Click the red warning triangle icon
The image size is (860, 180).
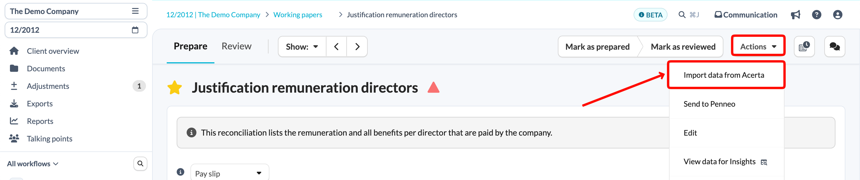pos(433,87)
